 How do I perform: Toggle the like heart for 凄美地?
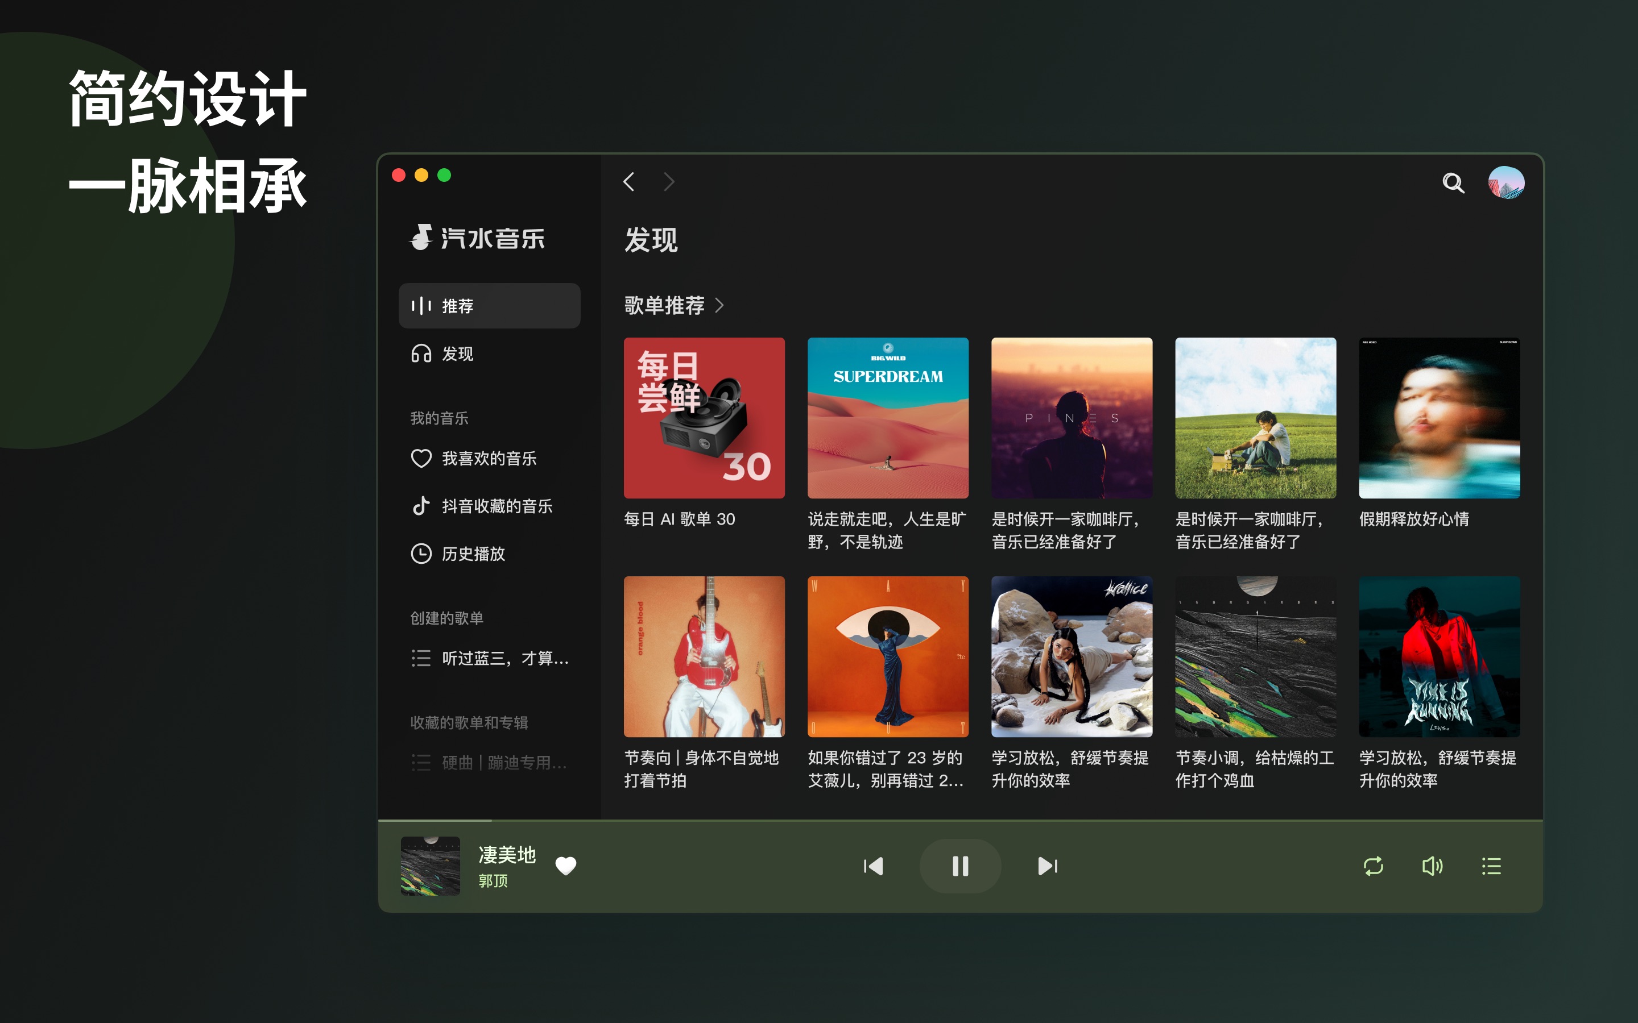click(566, 866)
